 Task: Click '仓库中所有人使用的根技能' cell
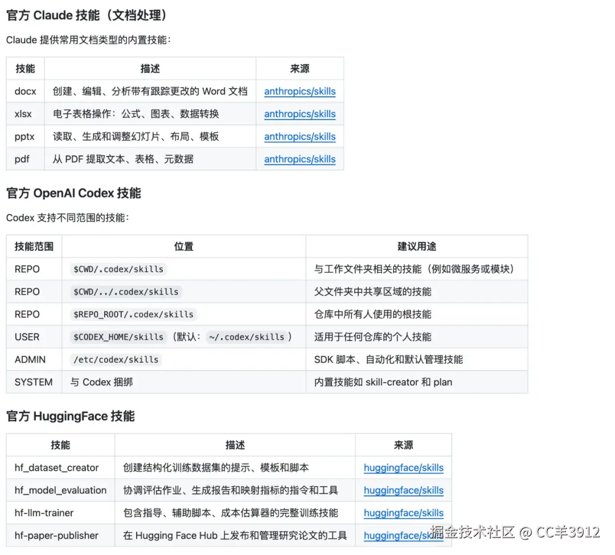(417, 314)
